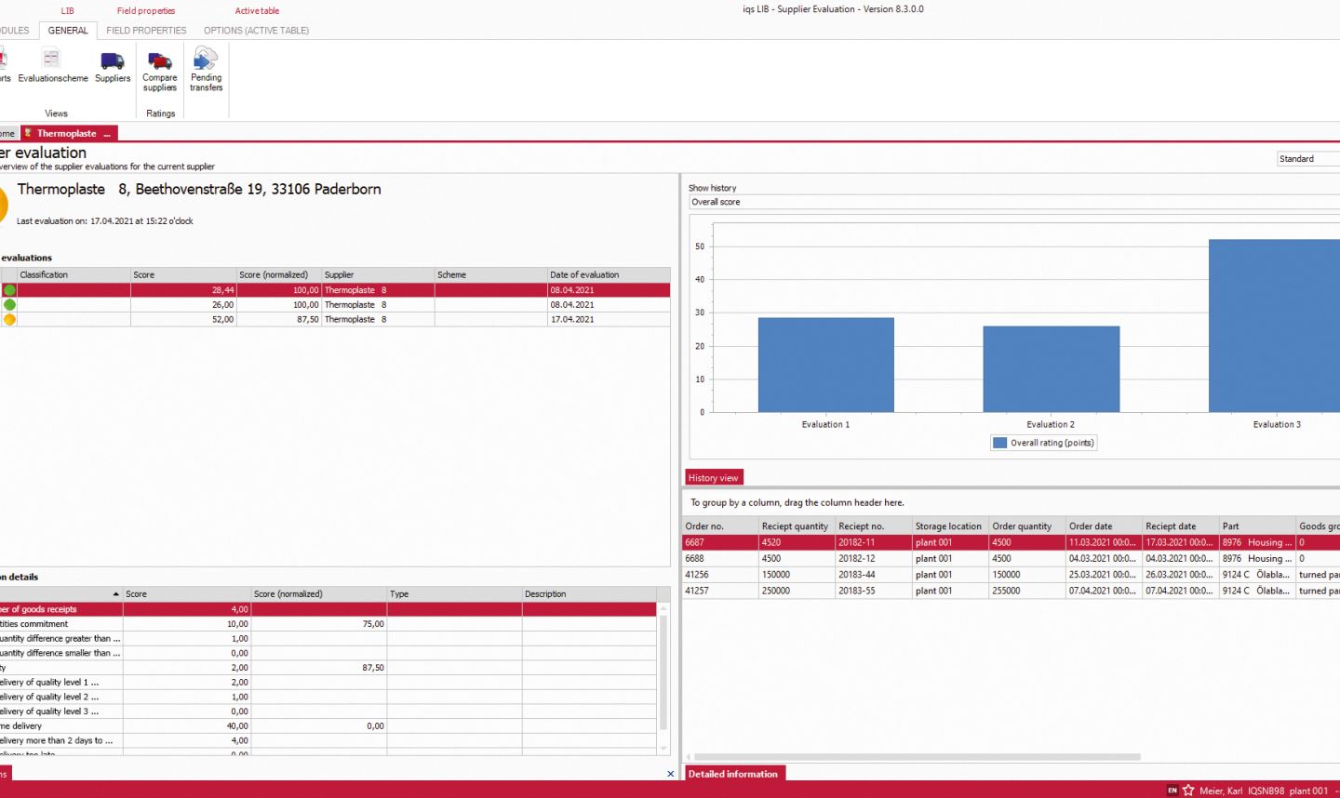Open the Standard scheme dropdown
The height and width of the screenshot is (798, 1340).
click(x=1307, y=158)
